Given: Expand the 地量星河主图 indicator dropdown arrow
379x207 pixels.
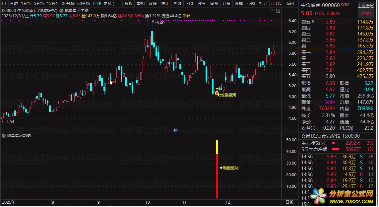Looking at the screenshot, I should (x=61, y=11).
